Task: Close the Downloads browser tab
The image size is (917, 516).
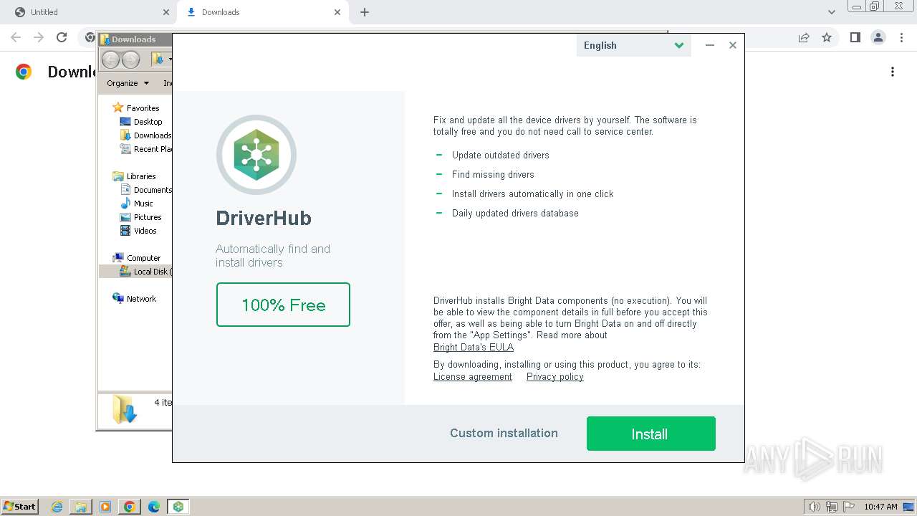Action: 337,12
